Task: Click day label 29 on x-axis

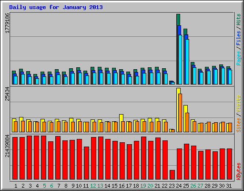Action: pyautogui.click(x=214, y=186)
